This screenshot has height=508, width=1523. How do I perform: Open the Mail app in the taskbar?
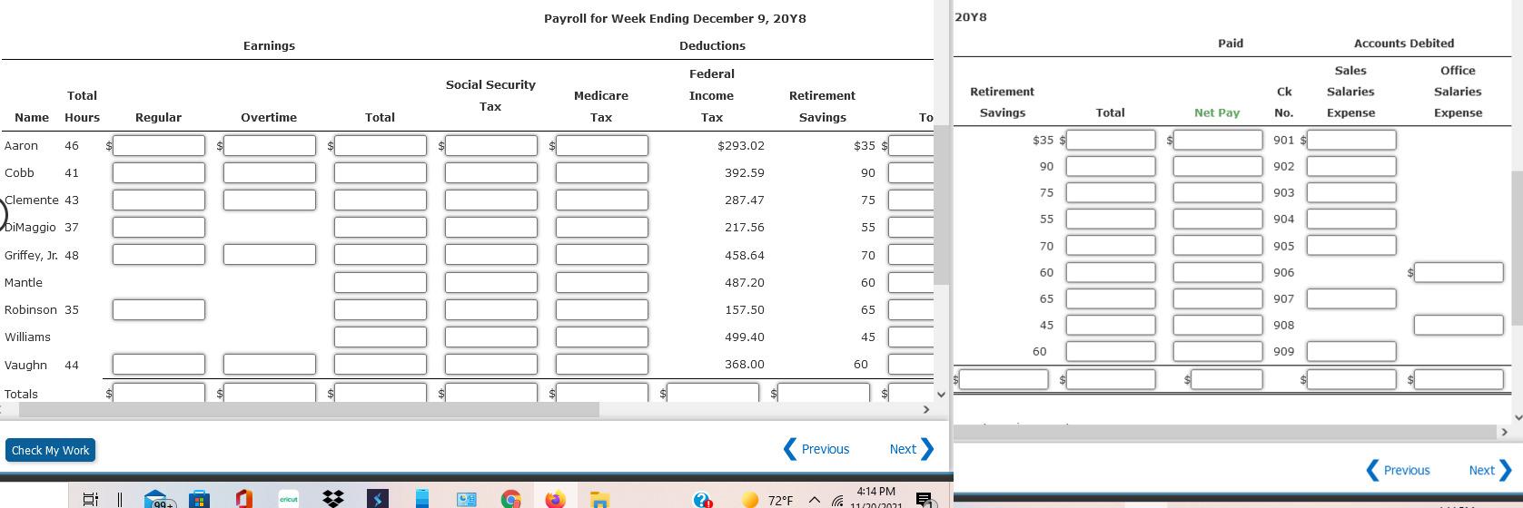click(158, 499)
